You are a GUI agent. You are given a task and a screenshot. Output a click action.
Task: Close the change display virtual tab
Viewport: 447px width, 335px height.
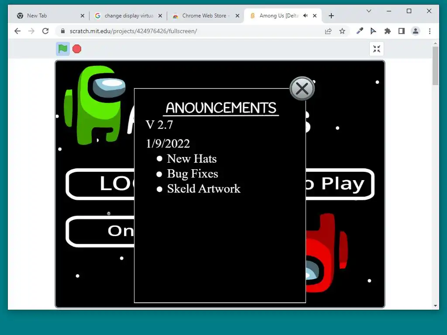tap(160, 16)
